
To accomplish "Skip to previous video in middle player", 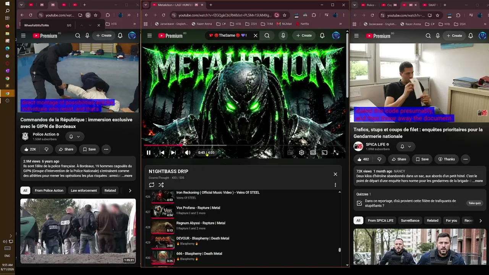I will 162,152.
